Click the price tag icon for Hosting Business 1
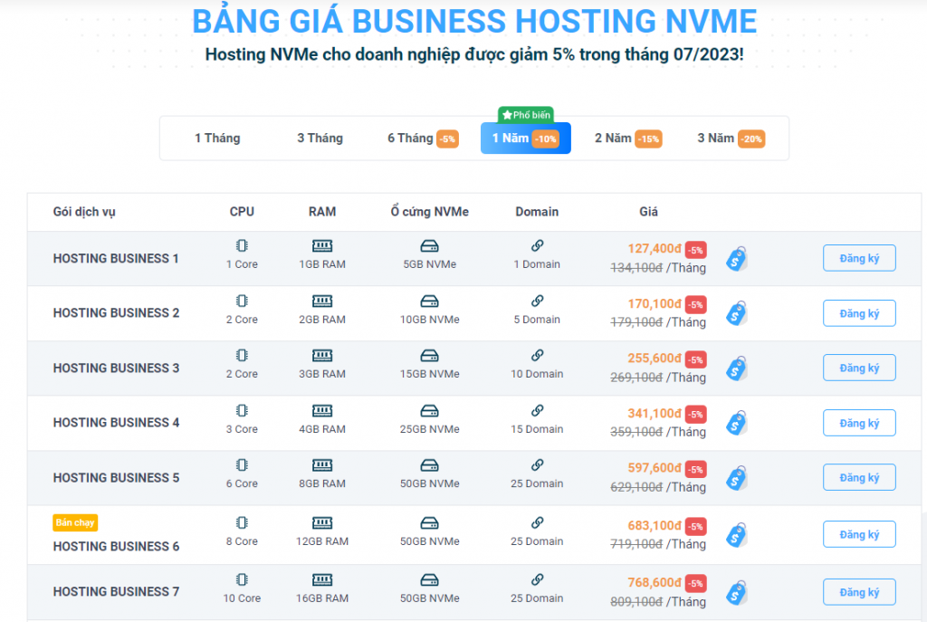The width and height of the screenshot is (927, 622). click(x=737, y=258)
